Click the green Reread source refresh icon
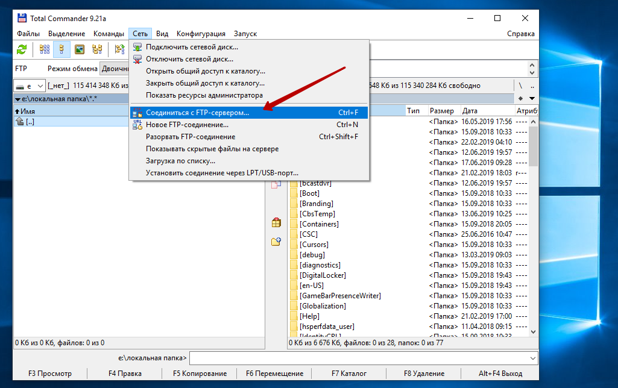The height and width of the screenshot is (388, 618). (x=22, y=49)
